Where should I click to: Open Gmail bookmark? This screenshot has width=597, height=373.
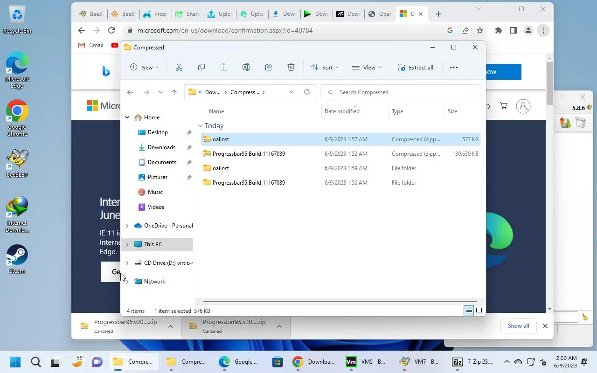[x=90, y=45]
